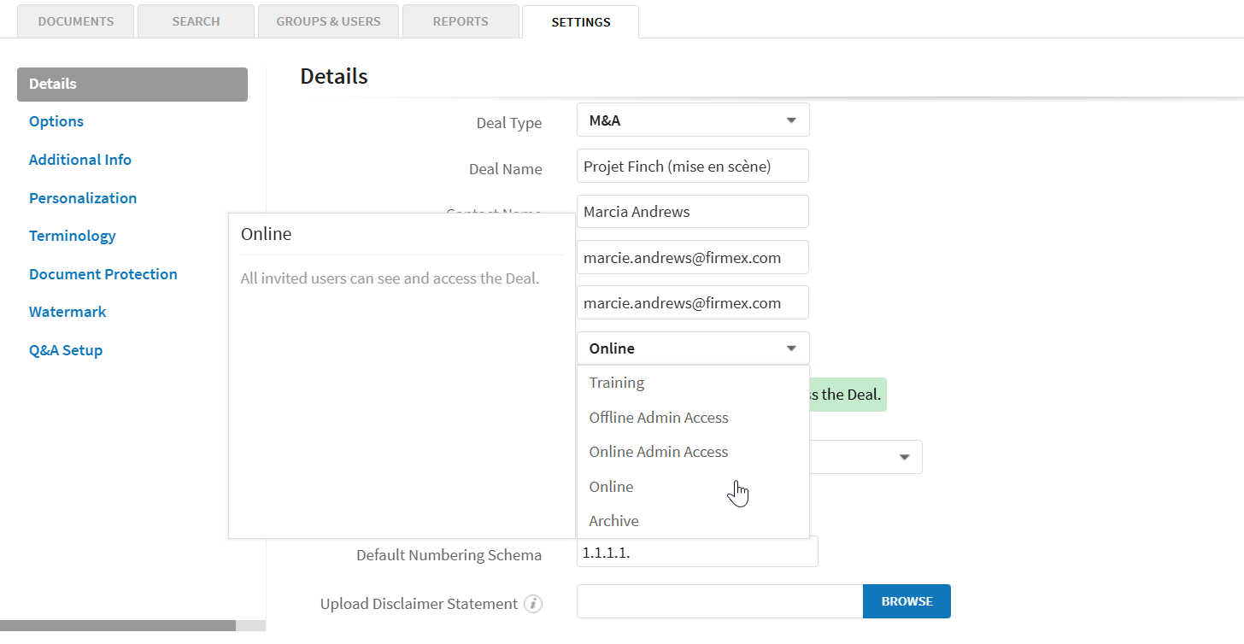Choose Training from the status list
Screen dimensions: 1244x644
pyautogui.click(x=693, y=383)
